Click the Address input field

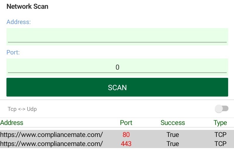click(117, 37)
